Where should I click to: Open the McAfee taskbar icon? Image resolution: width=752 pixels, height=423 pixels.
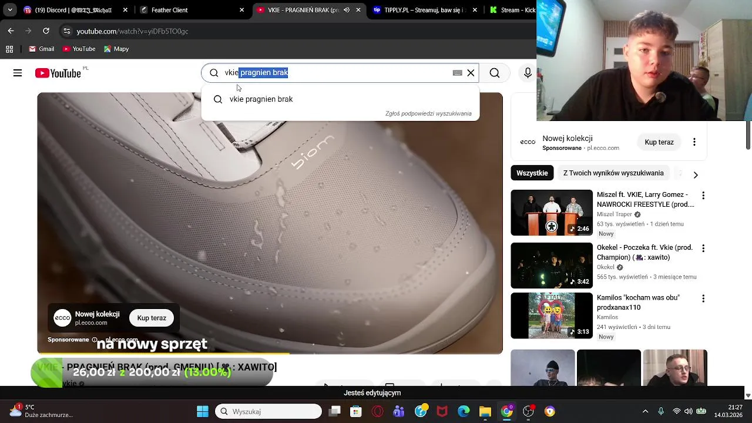[442, 411]
